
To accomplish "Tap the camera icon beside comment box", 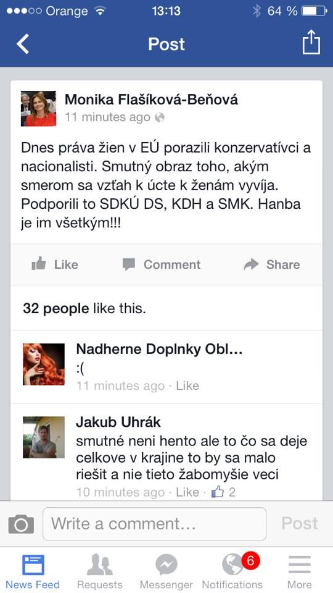I will click(21, 524).
